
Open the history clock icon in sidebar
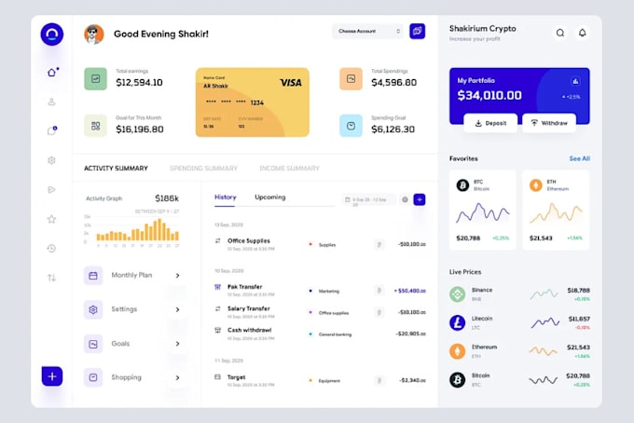[x=51, y=249]
